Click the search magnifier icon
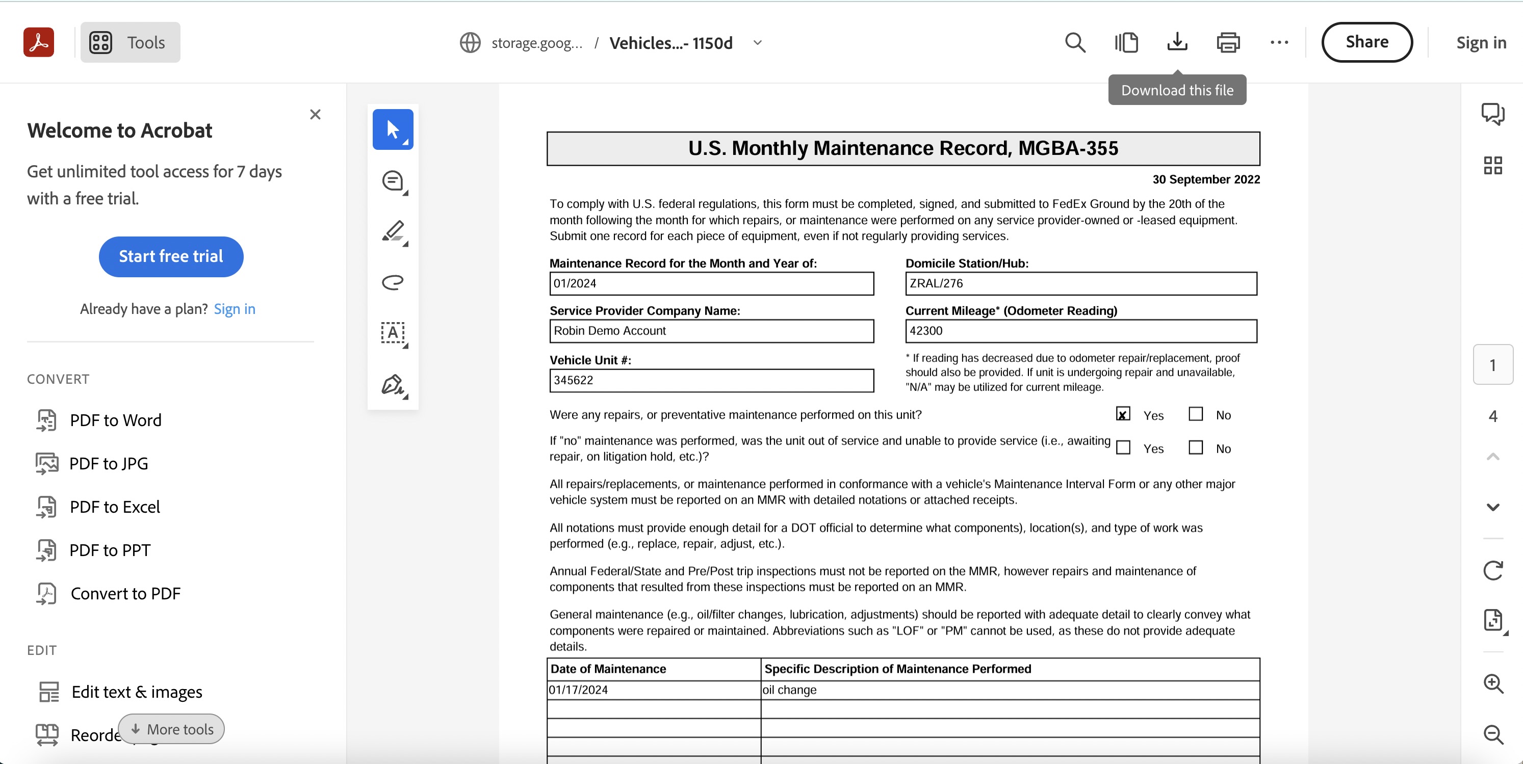Viewport: 1523px width, 764px height. 1075,42
